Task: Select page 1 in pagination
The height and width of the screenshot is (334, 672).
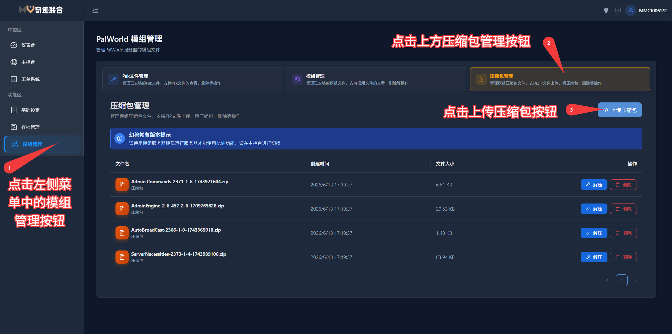Action: [x=622, y=280]
